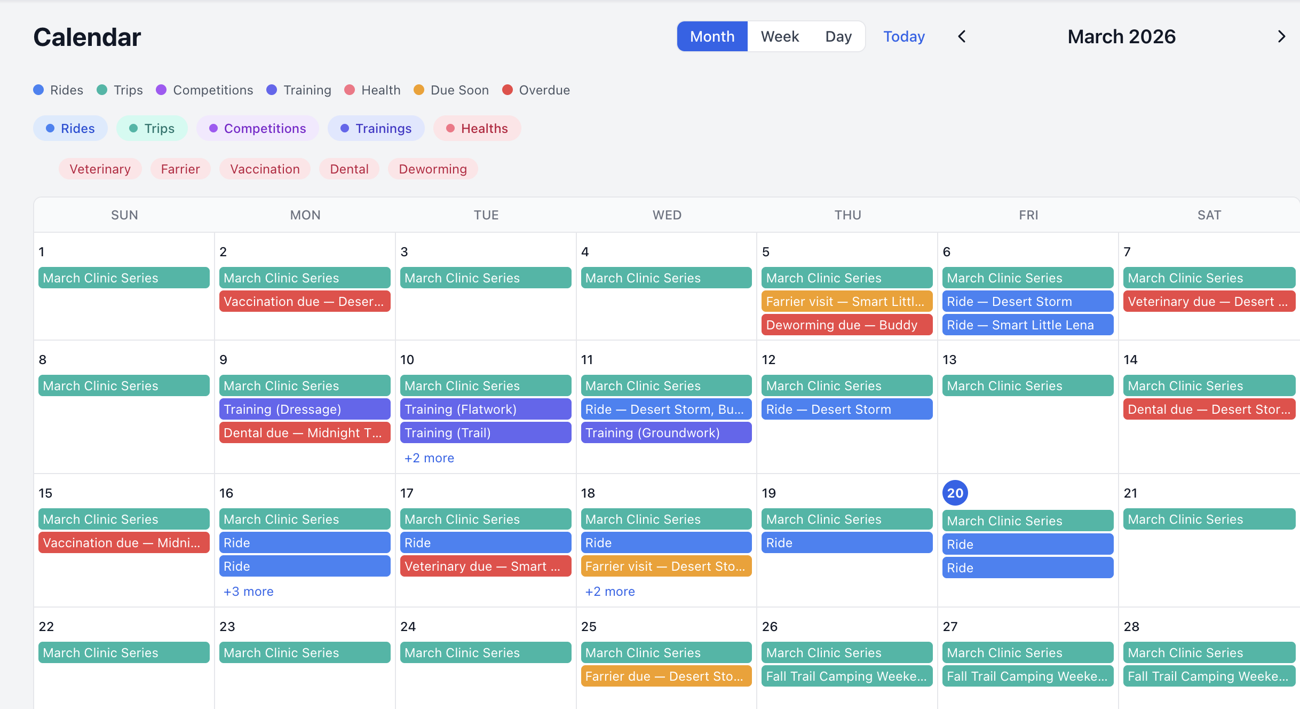Toggle the Rides filter pill

pos(70,128)
